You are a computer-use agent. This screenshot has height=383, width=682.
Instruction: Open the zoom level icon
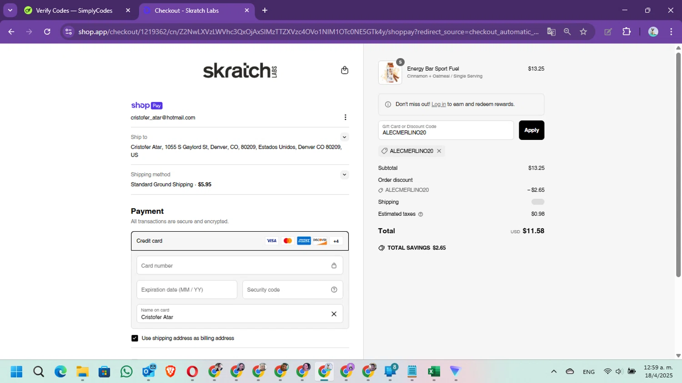click(x=567, y=32)
